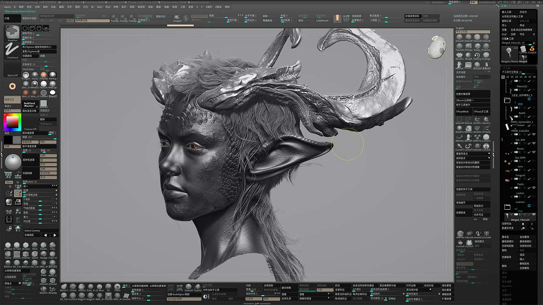Viewport: 543px width, 305px height.
Task: Select the KnifeCurve brush
Action: point(477,120)
